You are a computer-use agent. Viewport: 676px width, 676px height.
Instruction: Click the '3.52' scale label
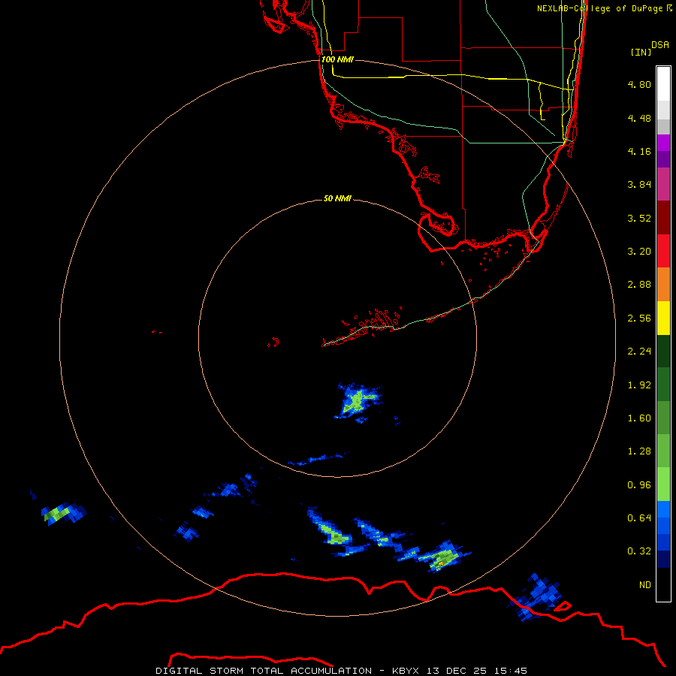tap(639, 218)
